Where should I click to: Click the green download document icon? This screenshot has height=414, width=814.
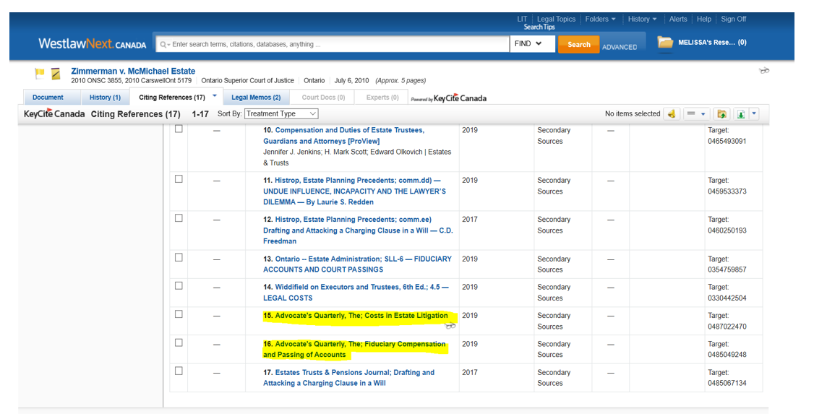pyautogui.click(x=741, y=113)
